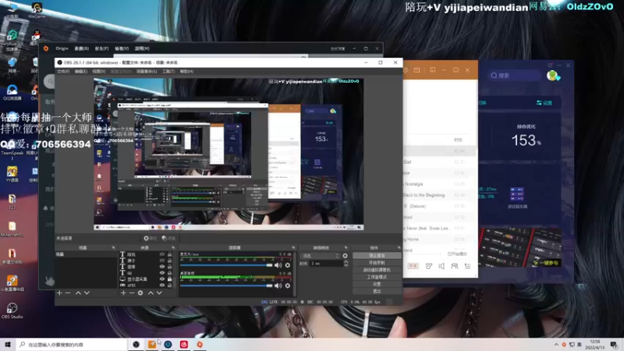Click the volume icon in music player bottom bar
624x351 pixels.
pyautogui.click(x=441, y=266)
